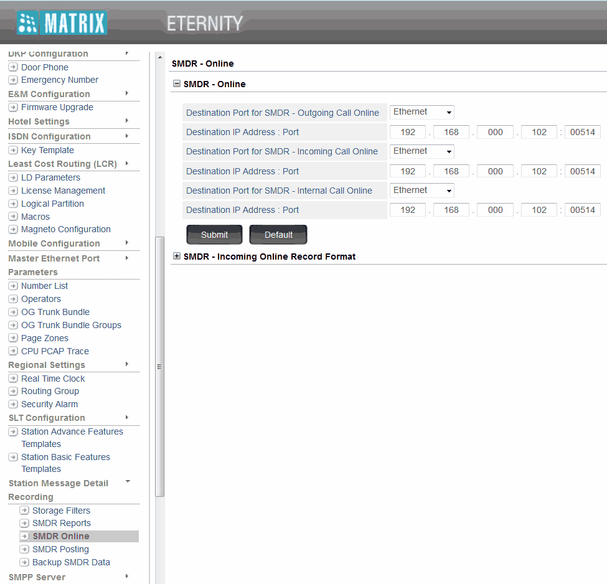Click the arrow icon beside Station Advance Features Templates
607x584 pixels.
point(13,431)
